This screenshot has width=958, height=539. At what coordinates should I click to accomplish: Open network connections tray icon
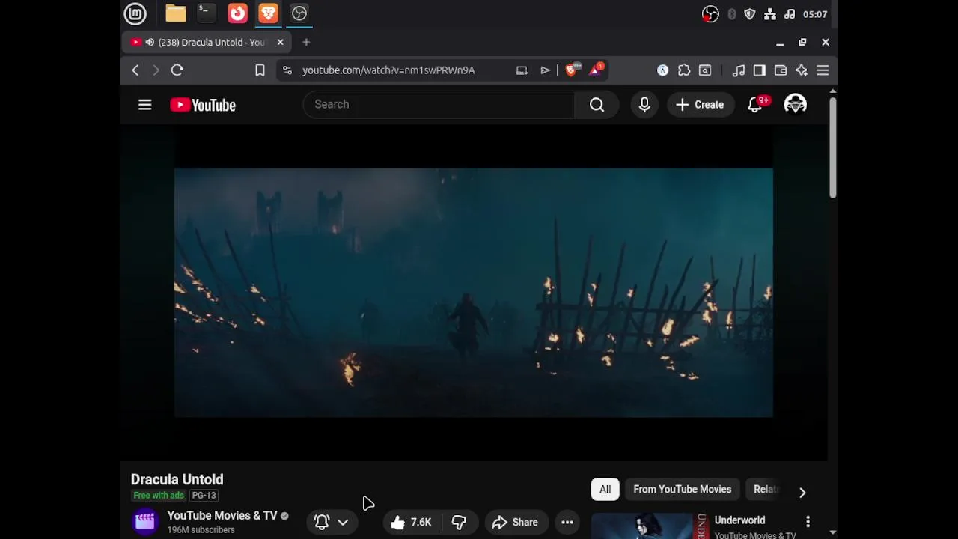coord(769,14)
